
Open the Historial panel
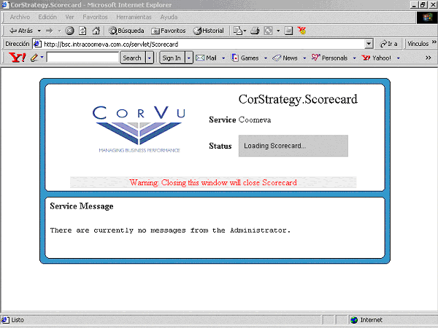pyautogui.click(x=209, y=31)
